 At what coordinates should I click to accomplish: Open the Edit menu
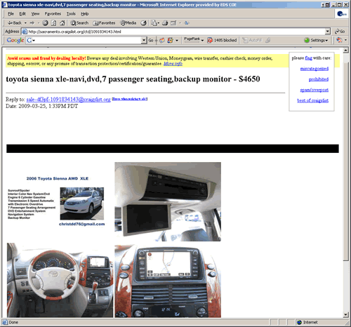pyautogui.click(x=22, y=14)
